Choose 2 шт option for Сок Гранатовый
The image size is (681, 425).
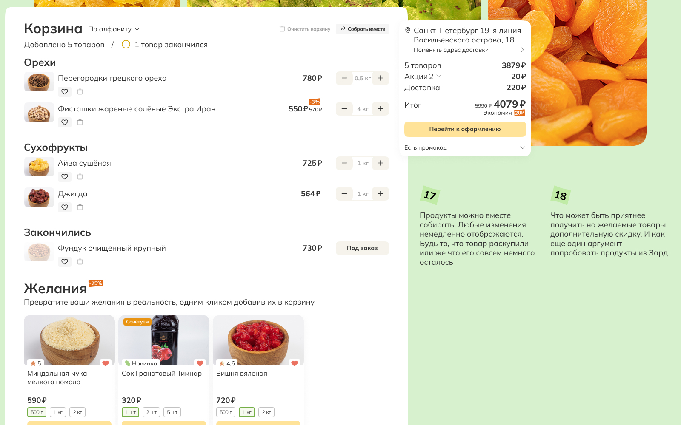(x=152, y=412)
